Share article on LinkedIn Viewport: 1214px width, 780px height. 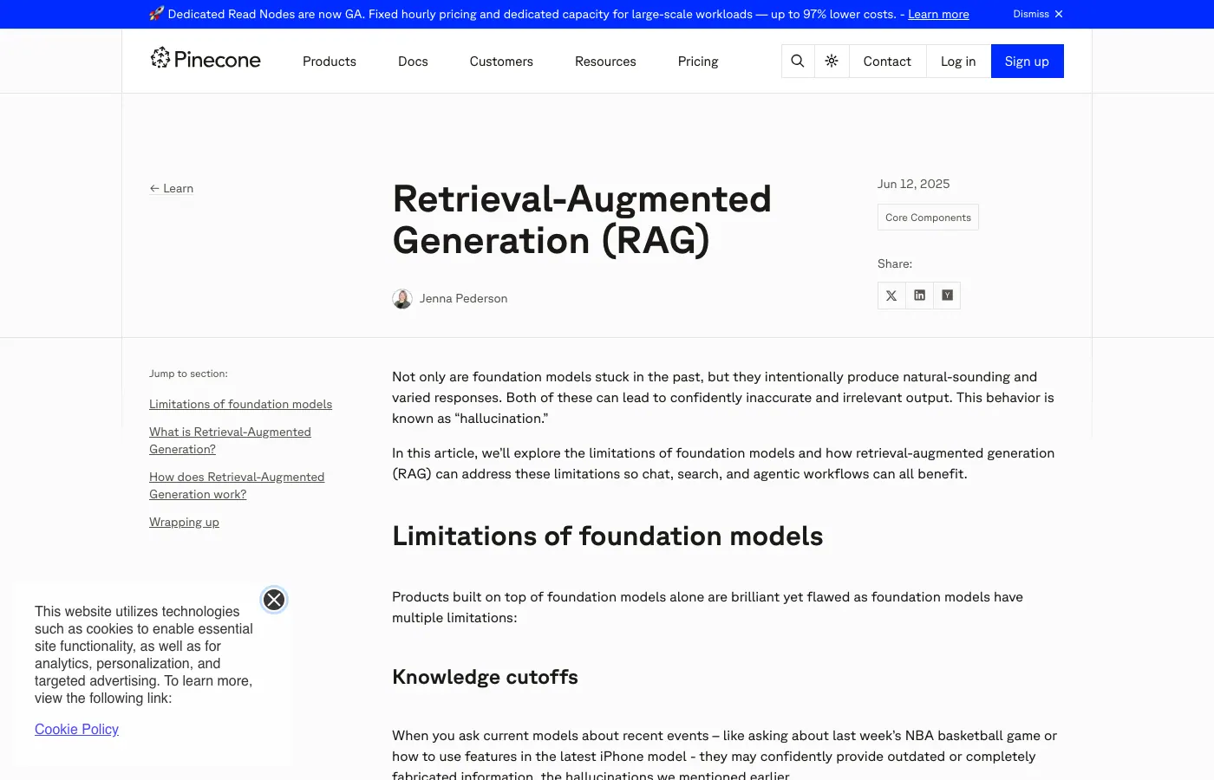point(919,296)
